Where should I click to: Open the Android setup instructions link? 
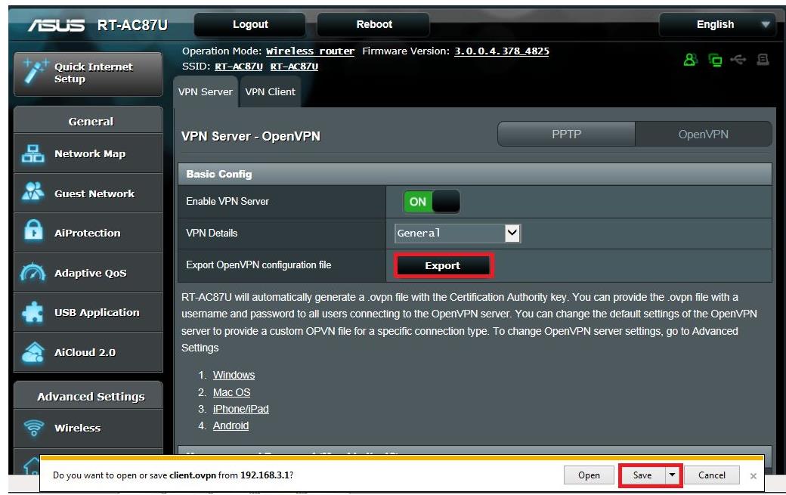231,425
